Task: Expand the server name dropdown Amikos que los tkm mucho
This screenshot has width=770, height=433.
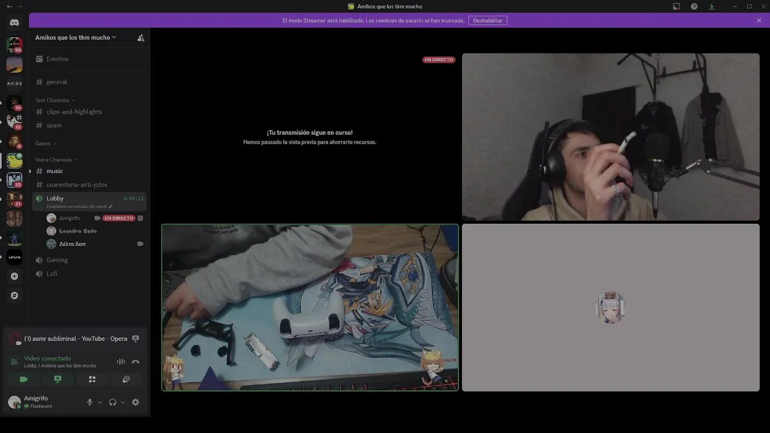Action: point(75,37)
